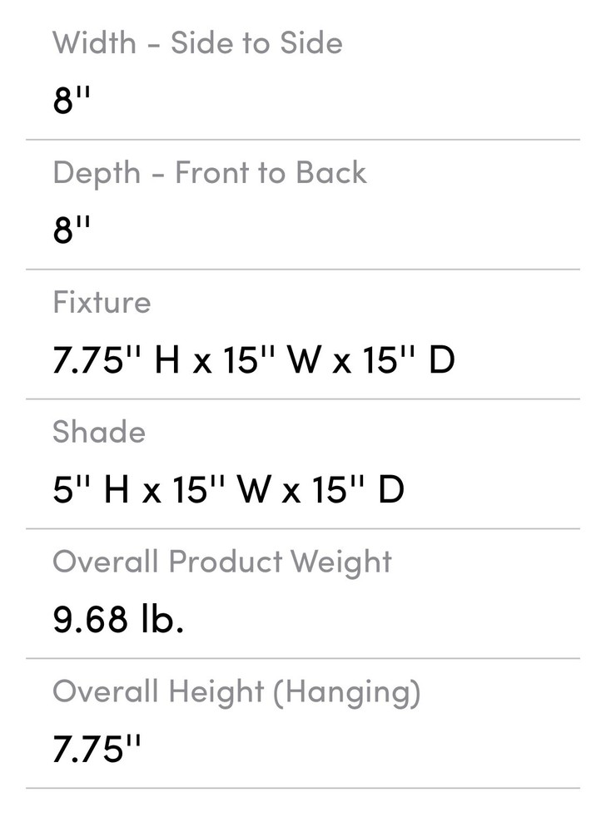Click the 'Overall Product Weight' label

221,562
